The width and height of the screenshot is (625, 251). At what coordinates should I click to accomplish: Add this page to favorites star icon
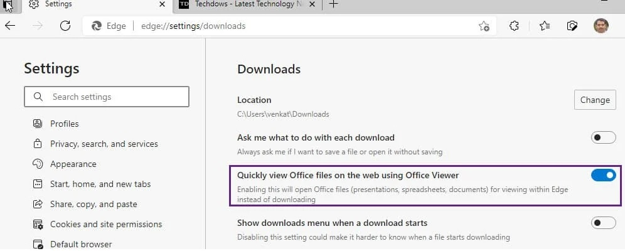[x=484, y=26]
